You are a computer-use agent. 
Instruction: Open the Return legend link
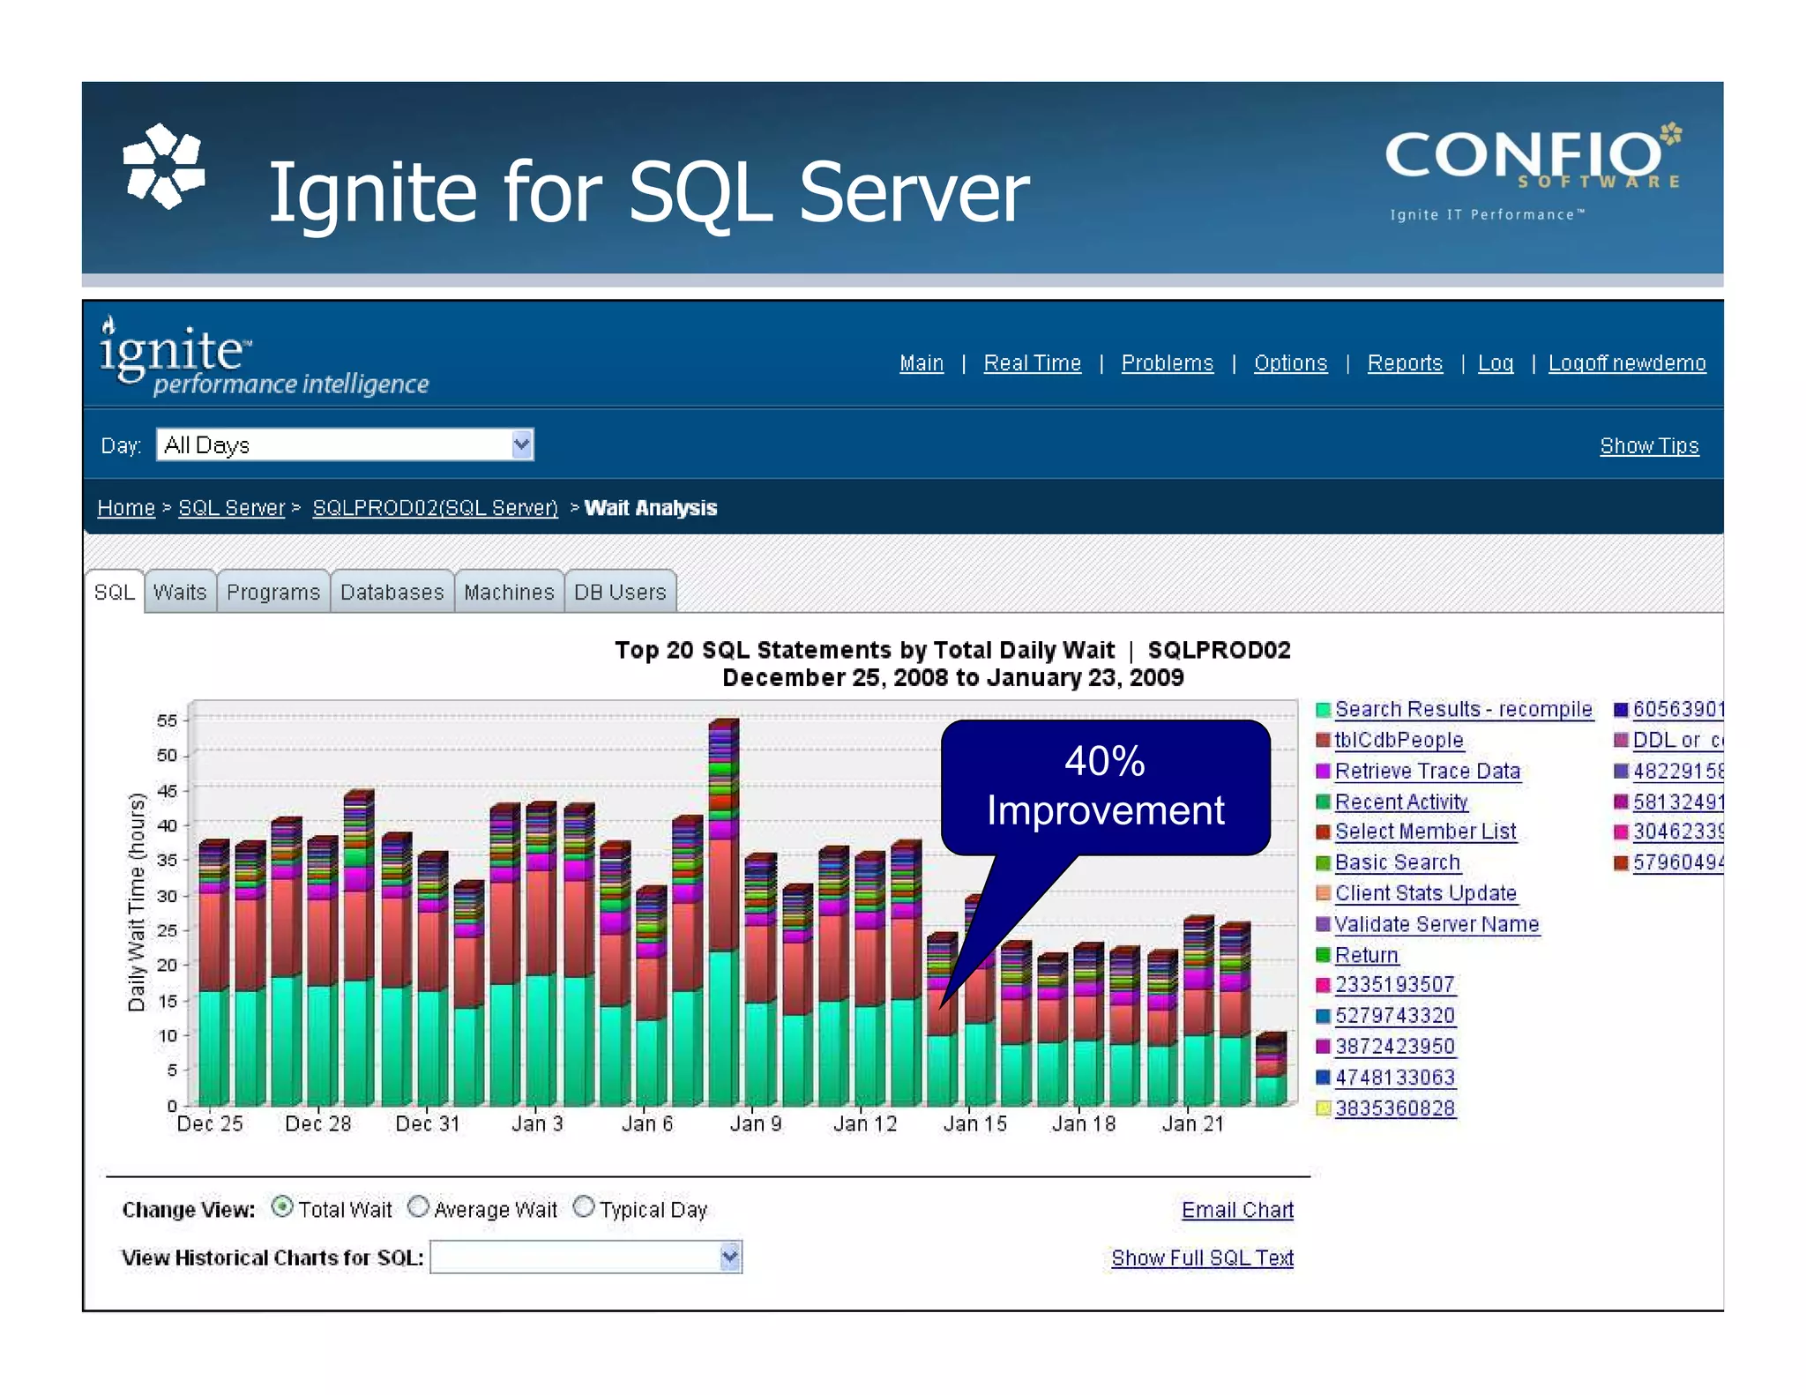(x=1367, y=955)
